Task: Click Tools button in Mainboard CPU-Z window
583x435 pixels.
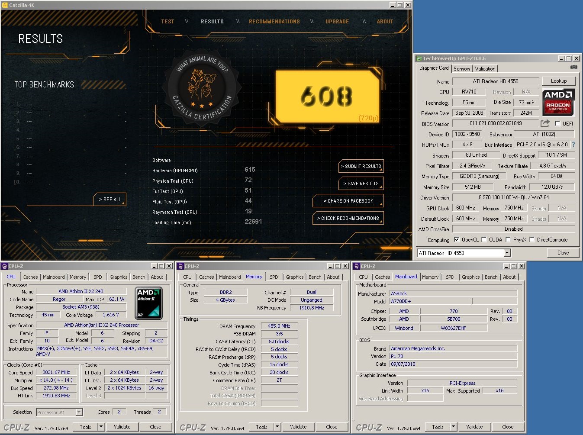Action: tap(438, 427)
